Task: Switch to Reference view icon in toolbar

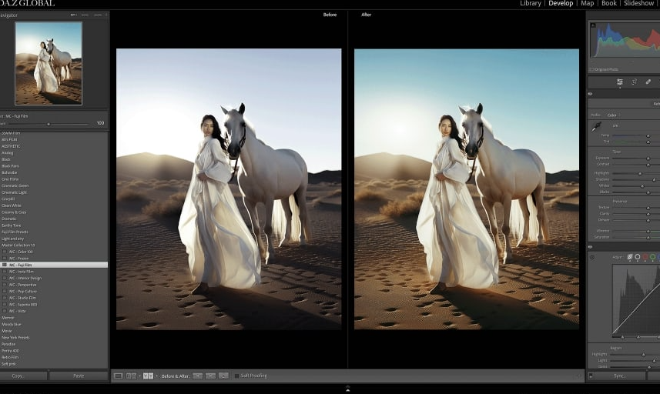Action: click(132, 376)
